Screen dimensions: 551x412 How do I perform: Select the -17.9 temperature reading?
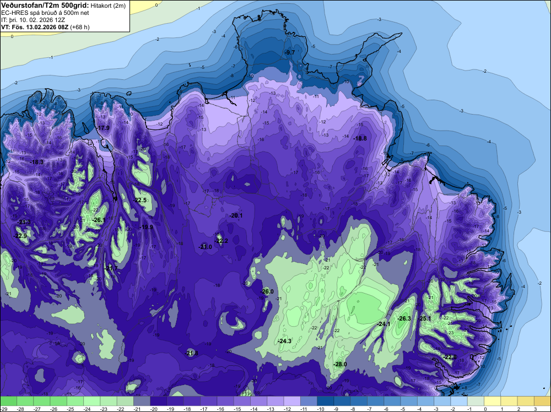coord(104,128)
